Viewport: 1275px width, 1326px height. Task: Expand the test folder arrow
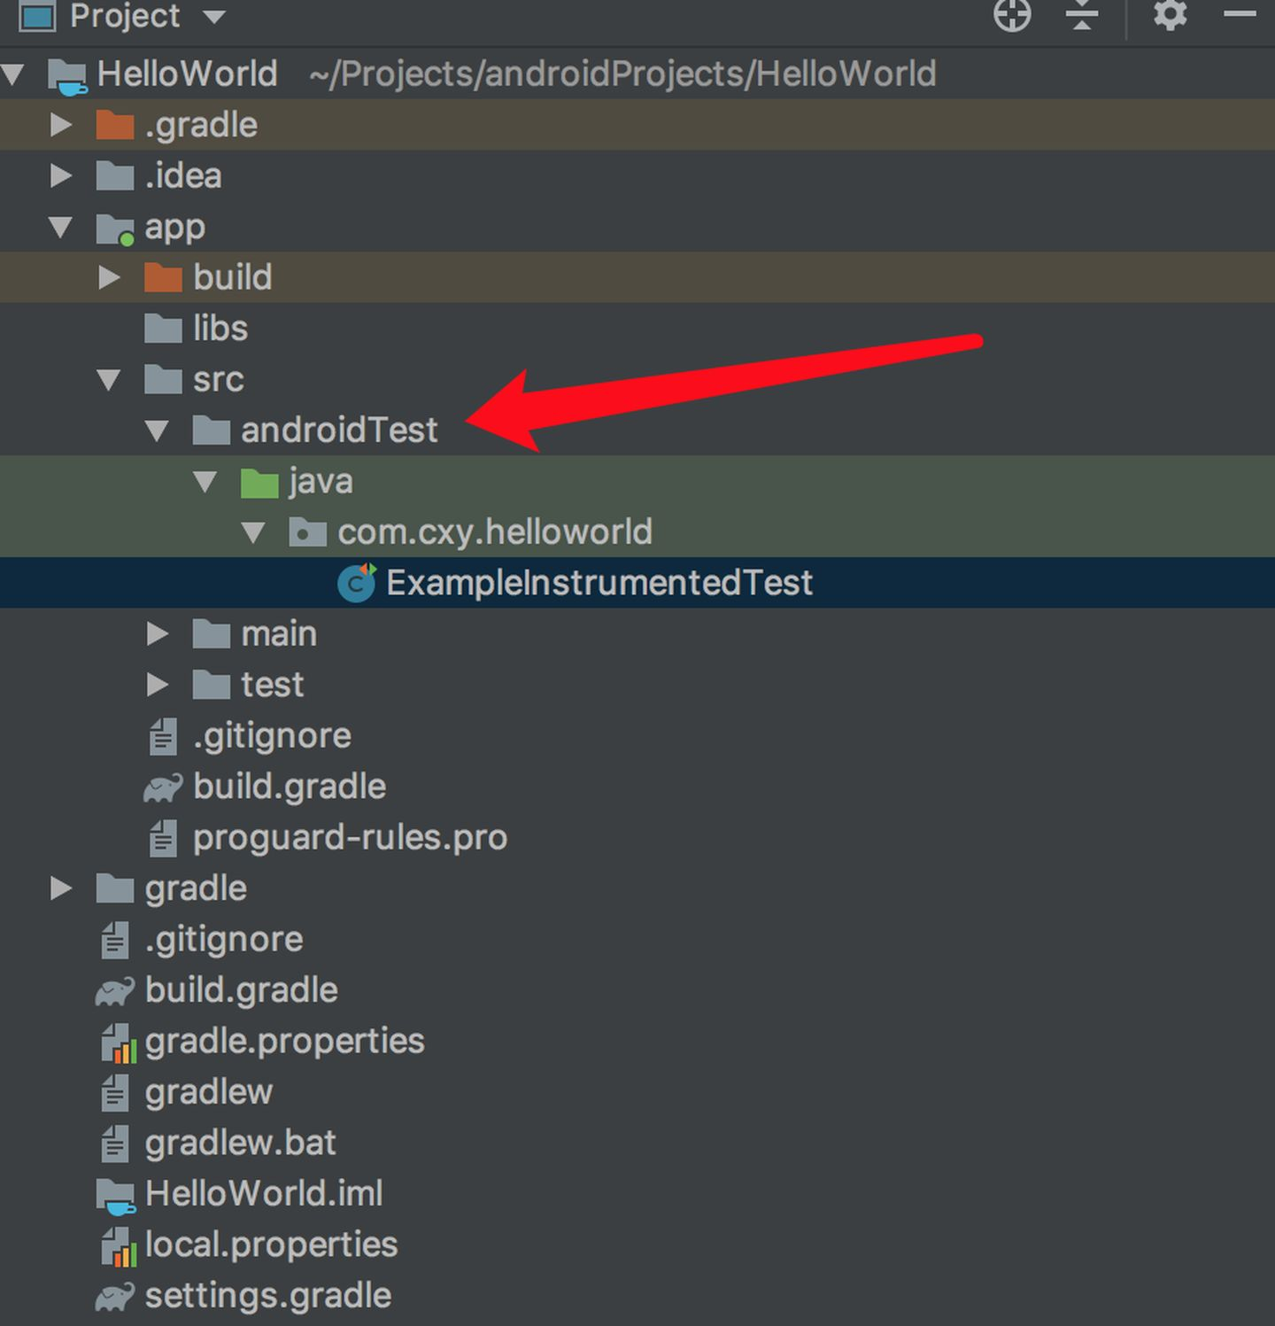[x=158, y=685]
